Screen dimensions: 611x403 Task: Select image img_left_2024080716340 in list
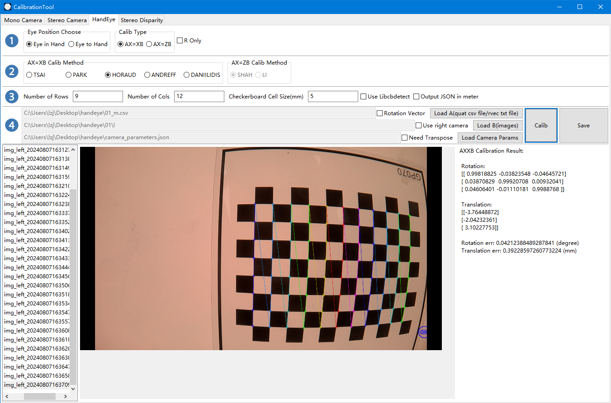[x=36, y=231]
